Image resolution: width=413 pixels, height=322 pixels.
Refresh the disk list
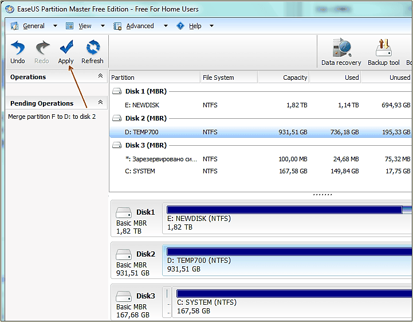click(93, 47)
